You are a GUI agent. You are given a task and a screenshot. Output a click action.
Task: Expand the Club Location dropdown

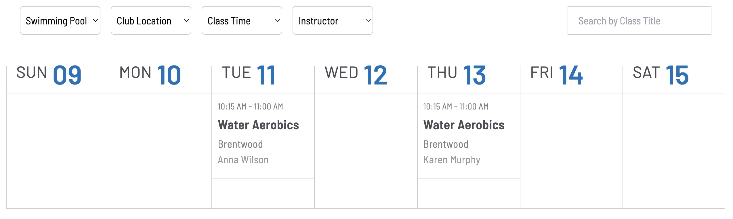[150, 20]
